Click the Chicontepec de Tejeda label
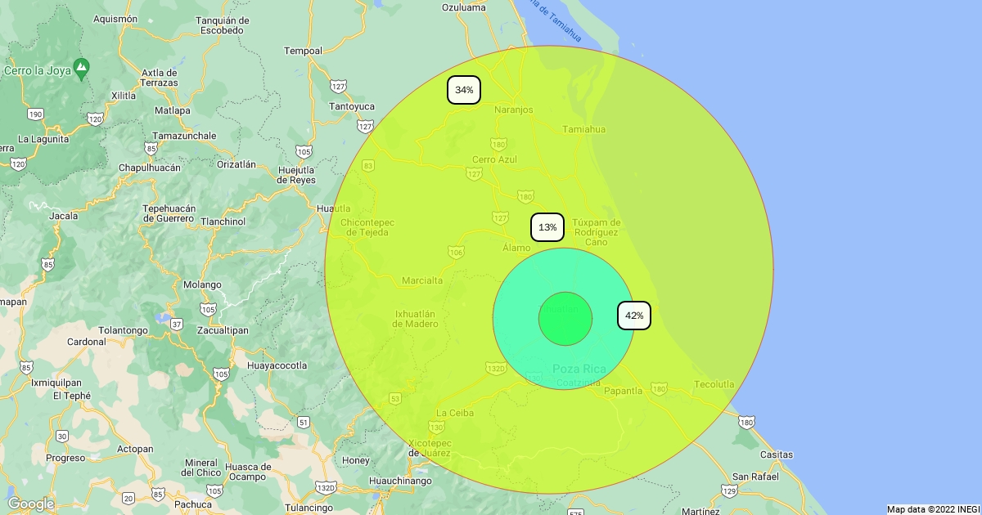The image size is (982, 515). click(x=367, y=227)
